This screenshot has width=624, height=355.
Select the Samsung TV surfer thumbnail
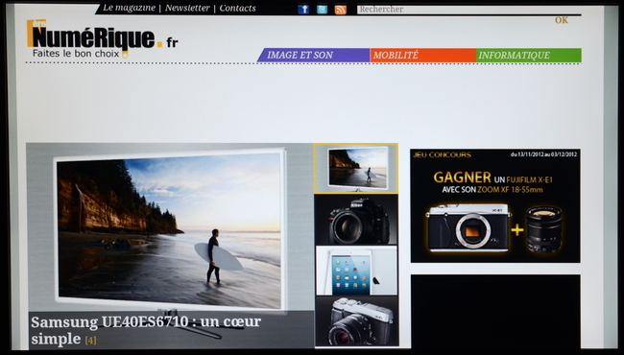pos(356,168)
